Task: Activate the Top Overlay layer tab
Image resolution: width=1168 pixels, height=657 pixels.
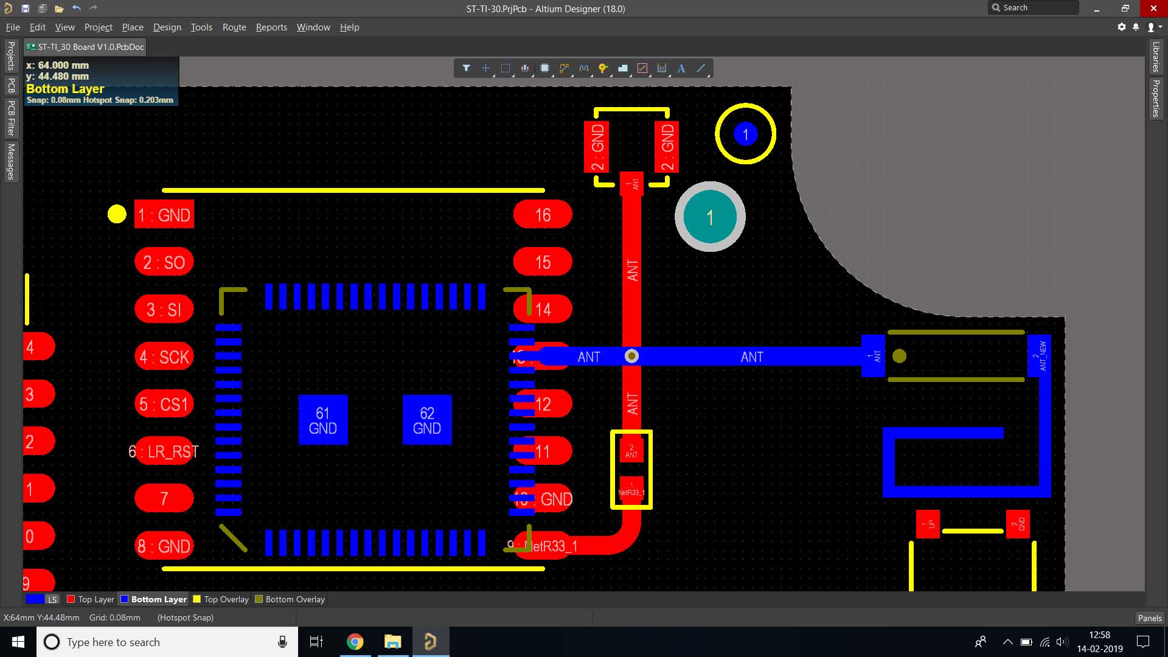Action: point(220,599)
